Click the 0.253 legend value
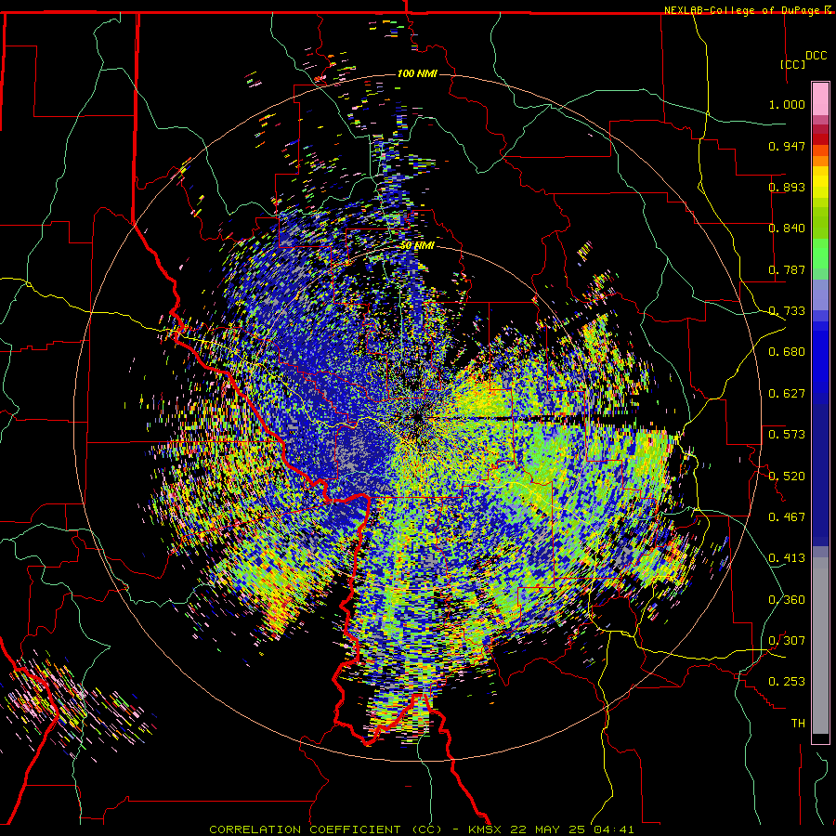Image resolution: width=836 pixels, height=836 pixels. pos(787,682)
